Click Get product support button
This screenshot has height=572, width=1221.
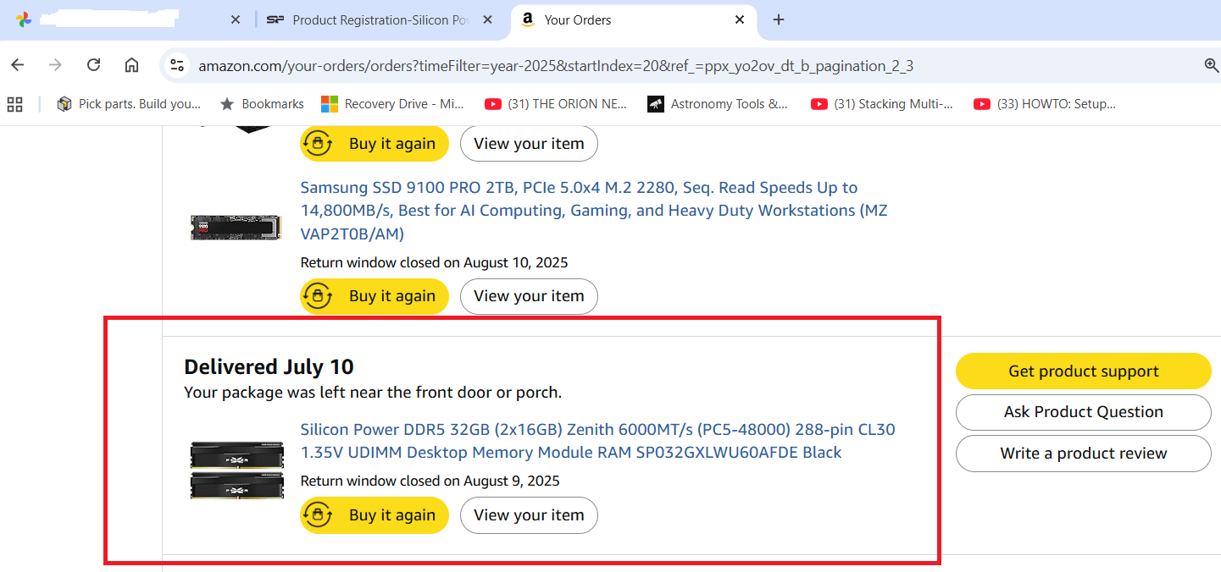click(1083, 371)
